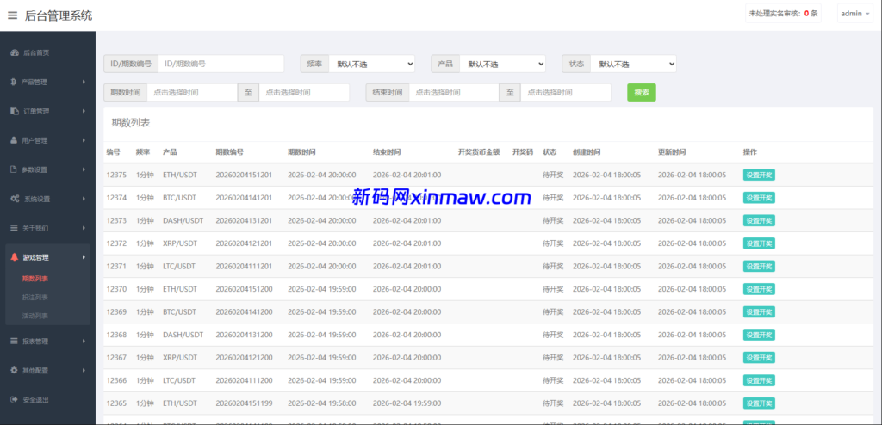
Task: Click the bitcoin icon beside 产品管理
Action: point(14,82)
